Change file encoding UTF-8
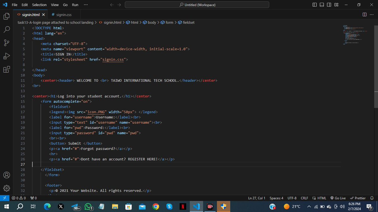The height and width of the screenshot is (212, 378). [292, 198]
